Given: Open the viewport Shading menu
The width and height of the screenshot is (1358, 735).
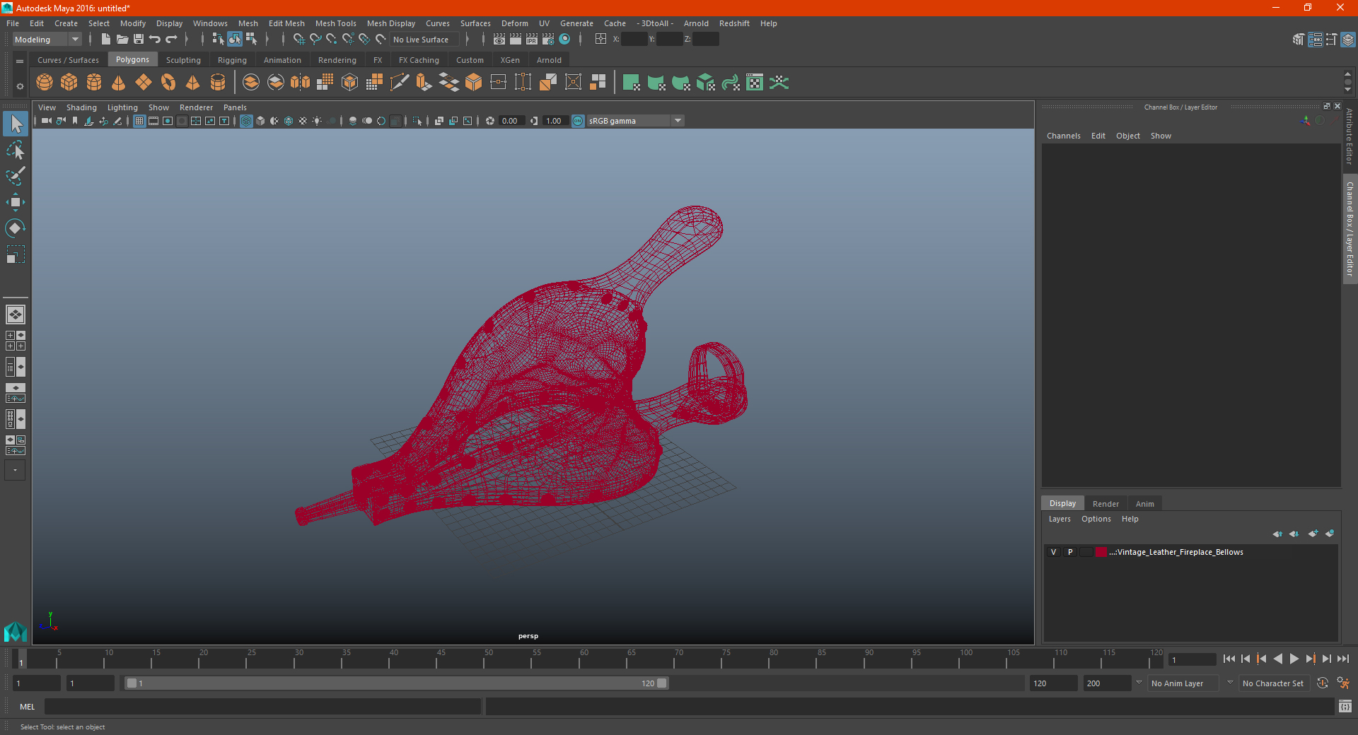Looking at the screenshot, I should coord(81,107).
